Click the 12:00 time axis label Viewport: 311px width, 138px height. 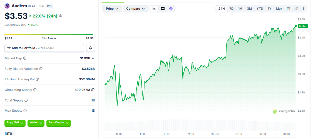click(119, 134)
